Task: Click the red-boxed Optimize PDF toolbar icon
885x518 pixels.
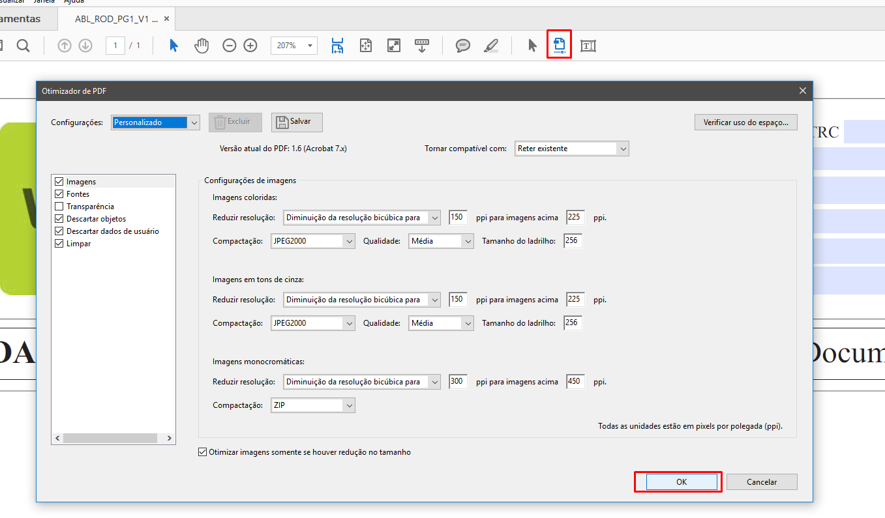Action: point(559,45)
